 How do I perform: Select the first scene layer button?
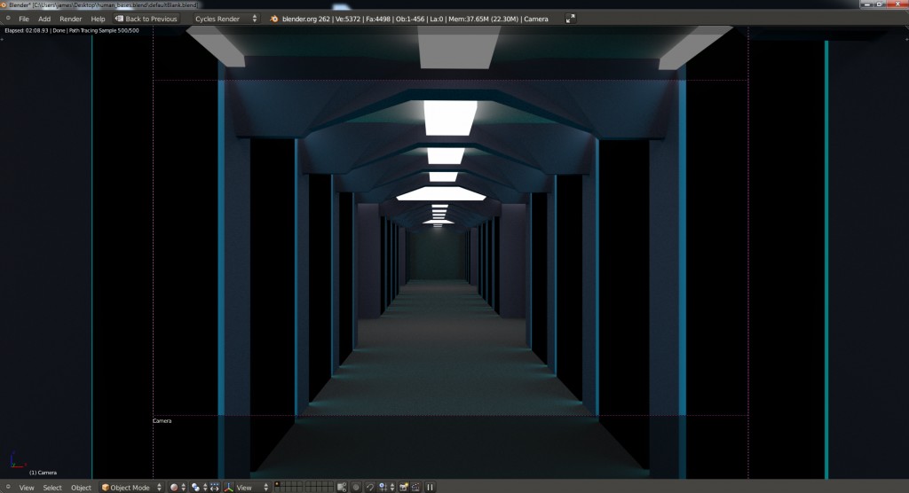[x=278, y=484]
